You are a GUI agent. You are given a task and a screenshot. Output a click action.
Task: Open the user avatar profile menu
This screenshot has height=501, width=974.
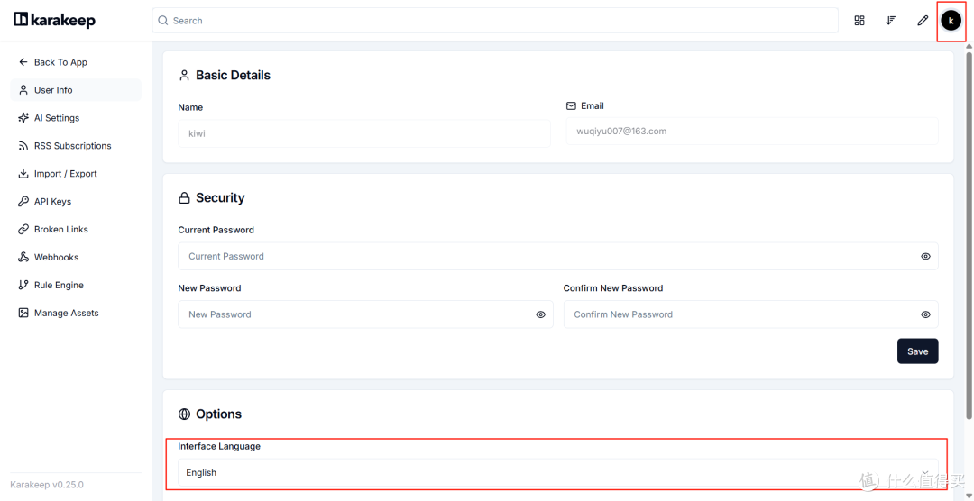(951, 20)
